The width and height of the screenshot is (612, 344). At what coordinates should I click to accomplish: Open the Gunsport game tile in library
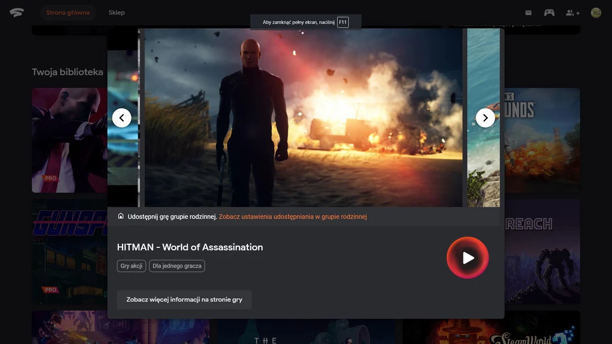(x=69, y=252)
